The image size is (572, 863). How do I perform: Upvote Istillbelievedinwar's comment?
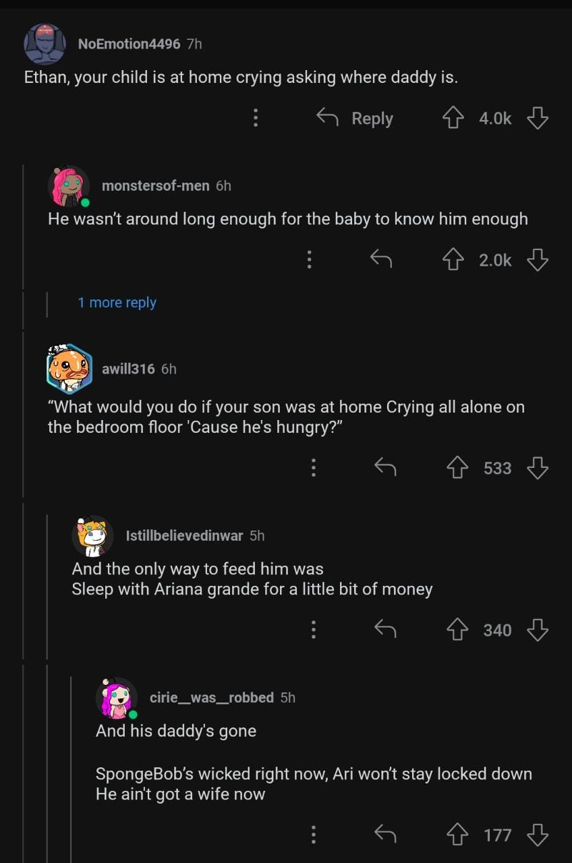pyautogui.click(x=458, y=630)
